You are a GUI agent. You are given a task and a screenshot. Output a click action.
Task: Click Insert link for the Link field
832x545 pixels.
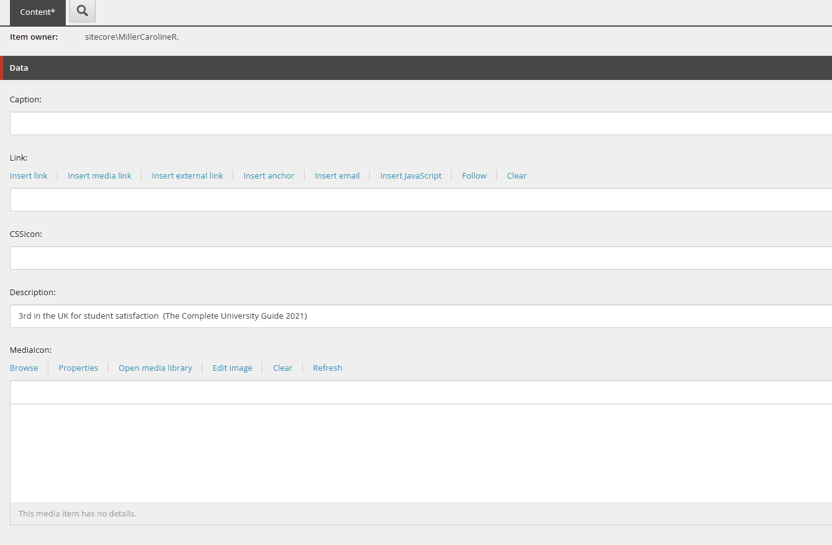[28, 175]
